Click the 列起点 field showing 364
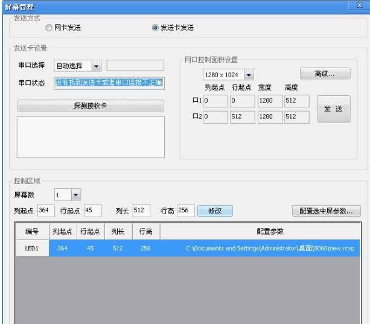Viewport: 370px width, 324px height. point(46,211)
